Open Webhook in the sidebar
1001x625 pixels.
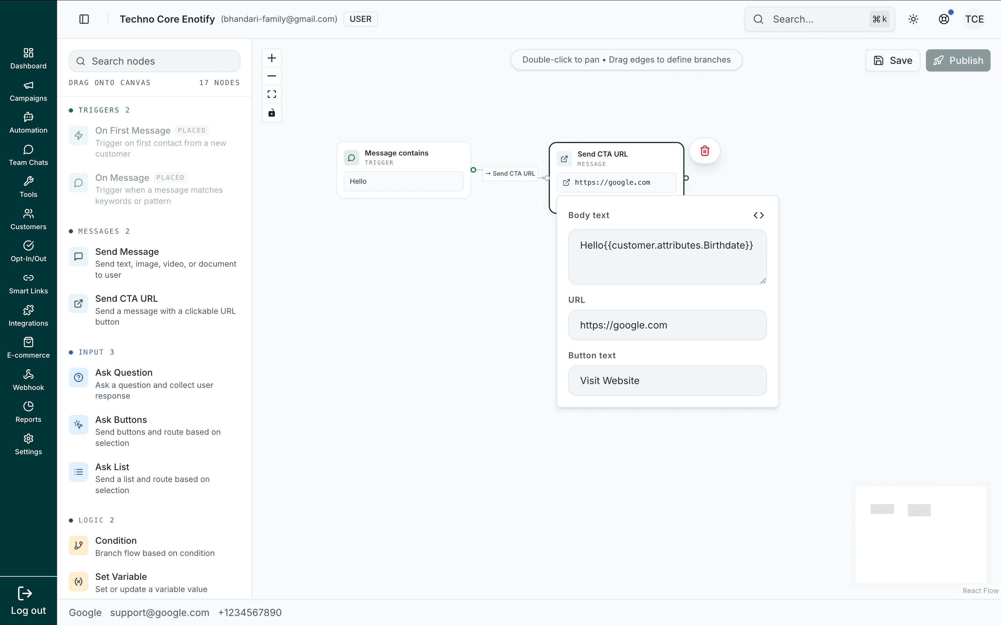coord(28,380)
